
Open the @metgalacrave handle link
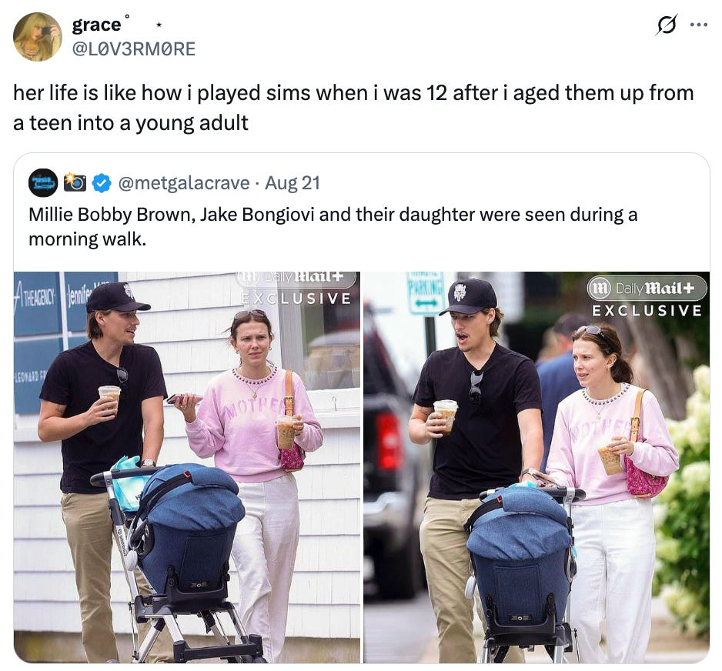pos(184,183)
